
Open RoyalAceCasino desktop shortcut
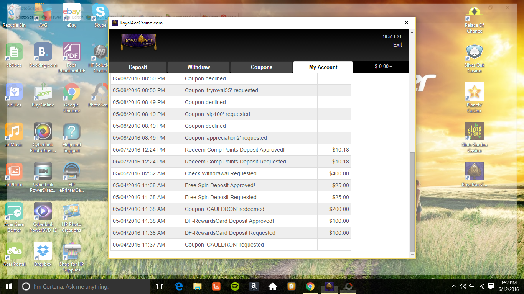tap(475, 175)
